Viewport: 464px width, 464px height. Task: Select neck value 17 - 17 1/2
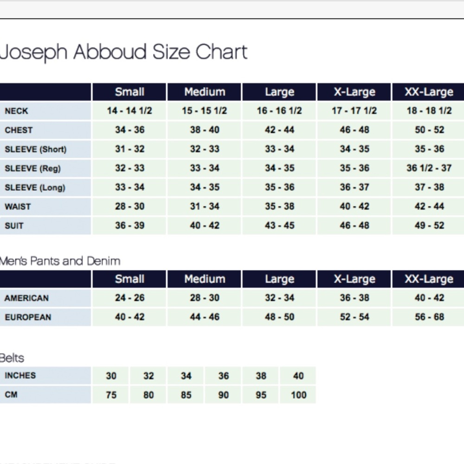click(354, 111)
